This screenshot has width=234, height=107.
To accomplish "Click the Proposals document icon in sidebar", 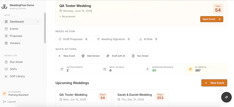I will coord(6,36).
